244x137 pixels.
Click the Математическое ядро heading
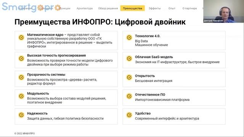(x=45, y=35)
